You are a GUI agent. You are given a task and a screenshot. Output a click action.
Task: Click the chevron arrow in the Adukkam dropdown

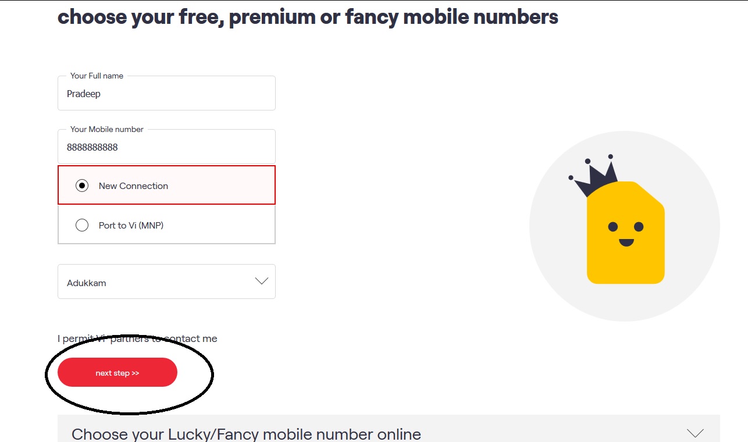(x=262, y=281)
